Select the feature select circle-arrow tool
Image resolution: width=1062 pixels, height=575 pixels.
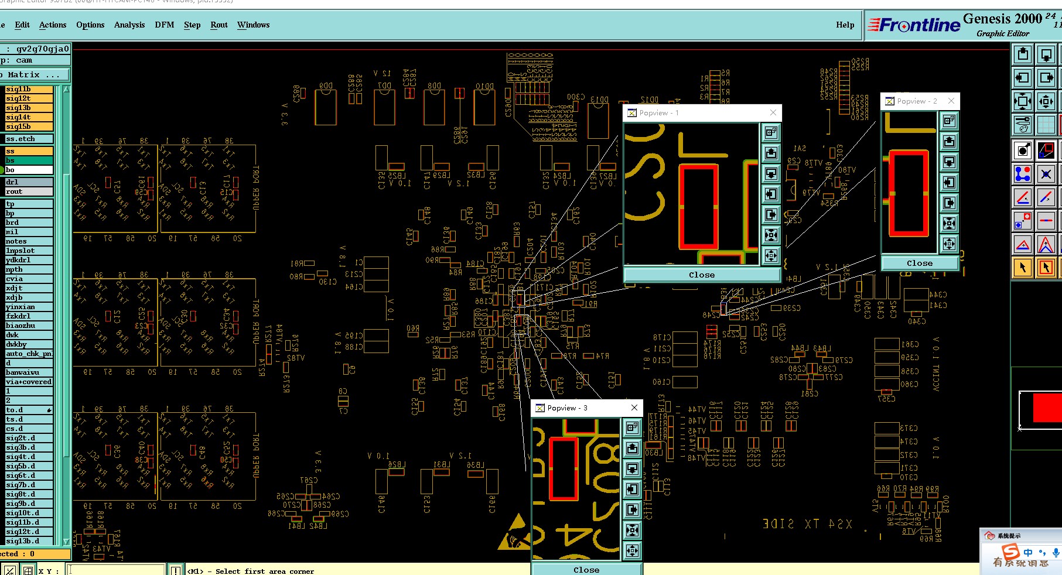1023,150
